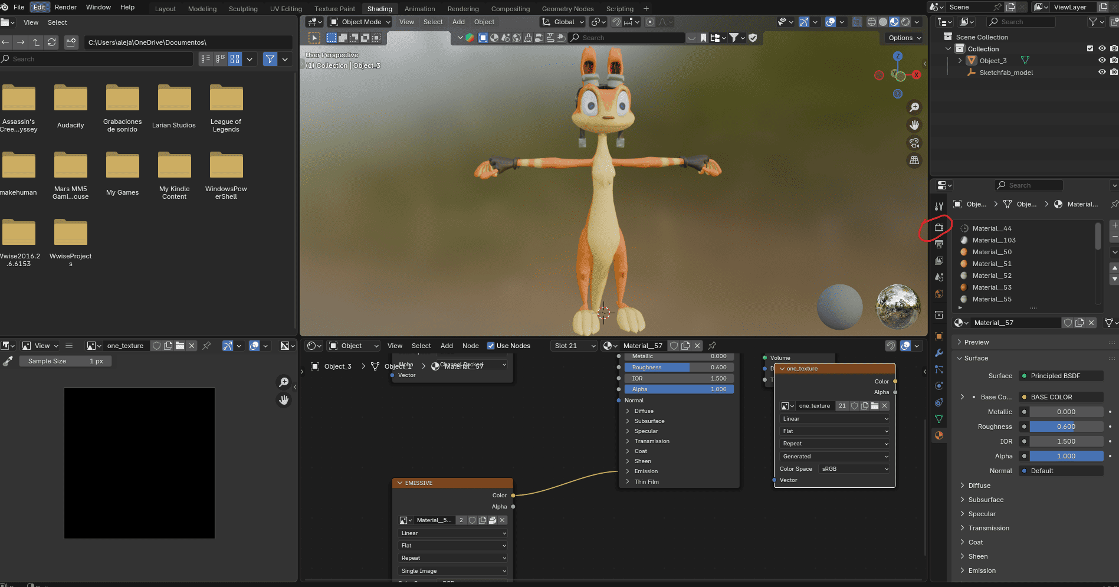The height and width of the screenshot is (587, 1119).
Task: Open the Material properties tab
Action: point(939,435)
